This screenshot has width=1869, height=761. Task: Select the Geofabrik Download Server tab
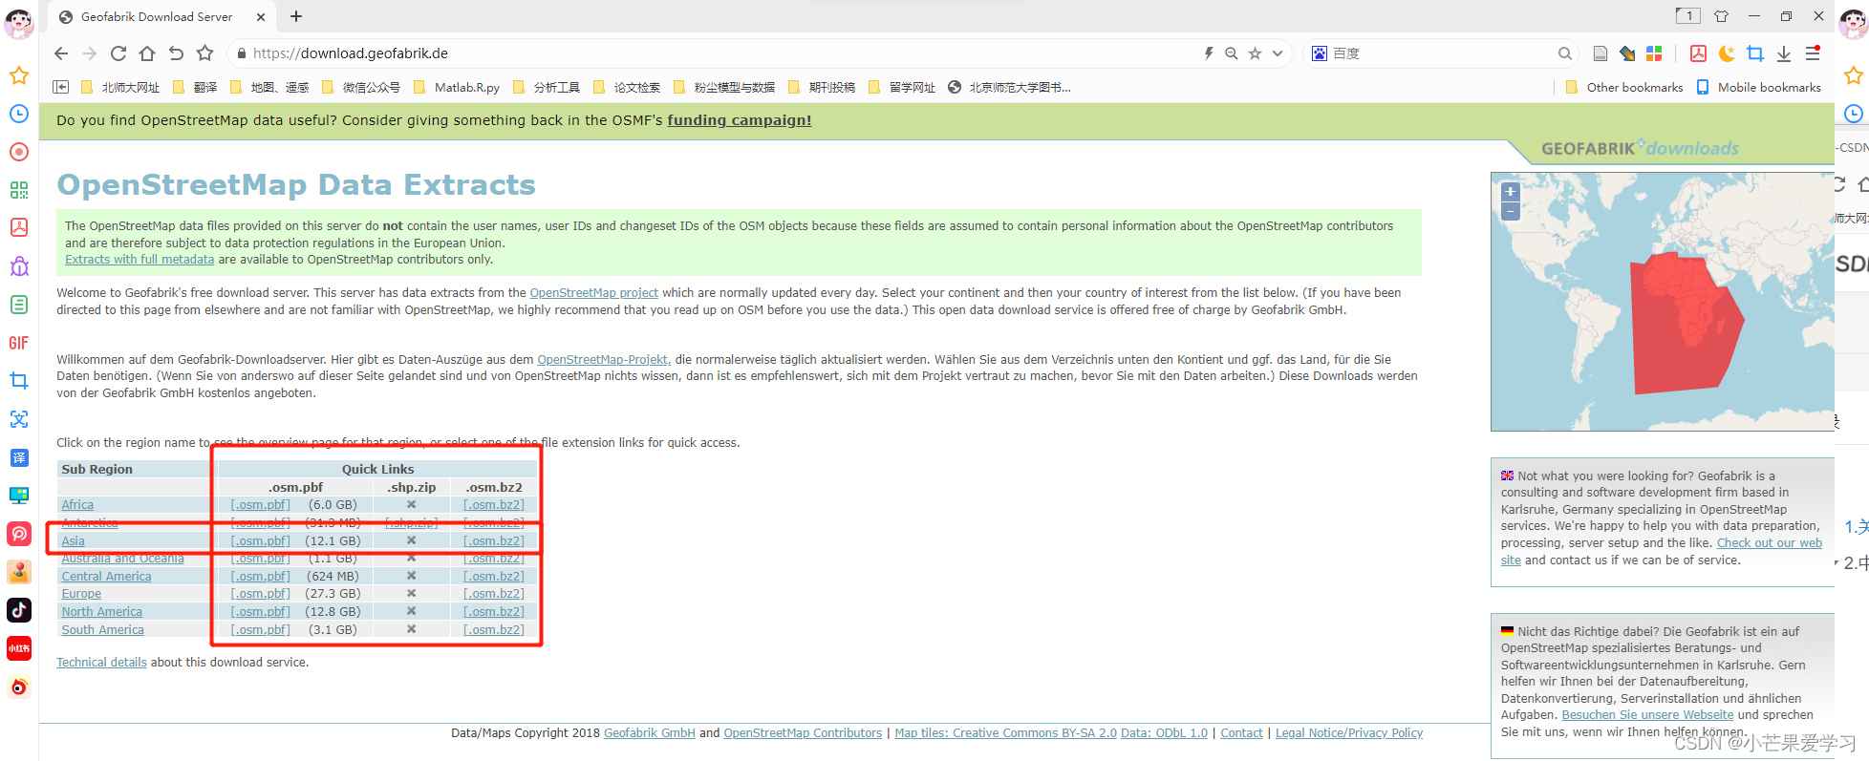(x=162, y=16)
